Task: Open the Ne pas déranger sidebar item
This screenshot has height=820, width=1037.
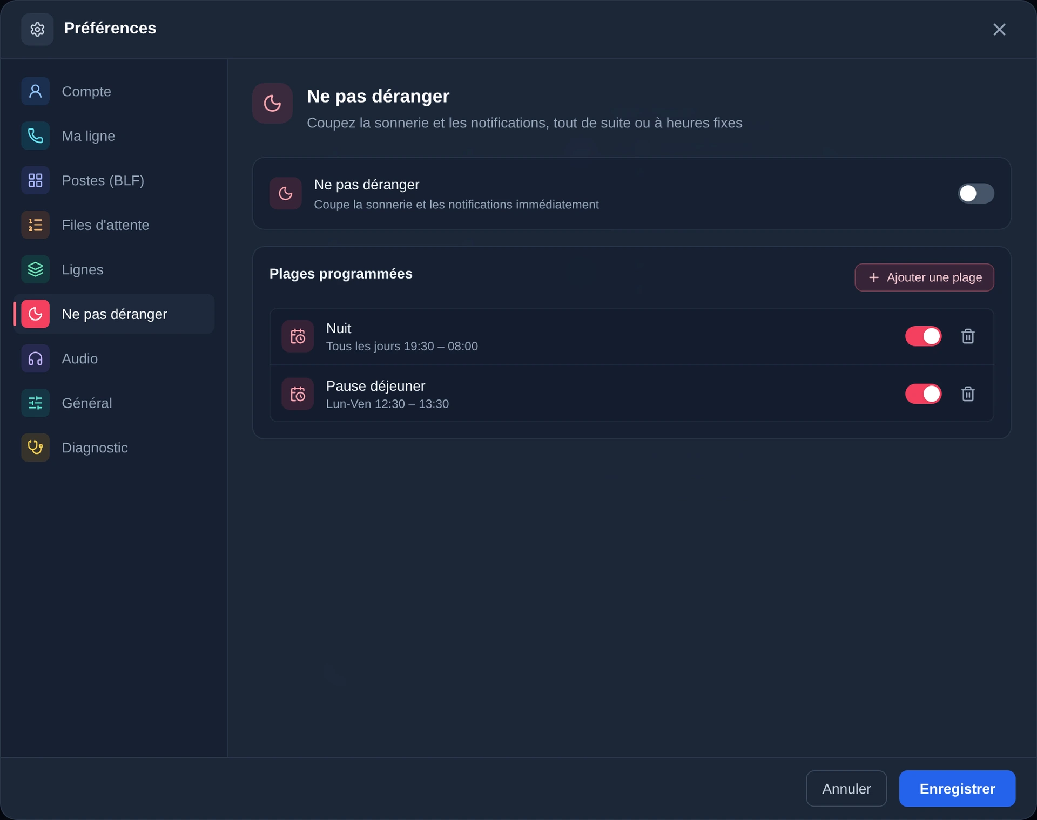Action: click(114, 314)
